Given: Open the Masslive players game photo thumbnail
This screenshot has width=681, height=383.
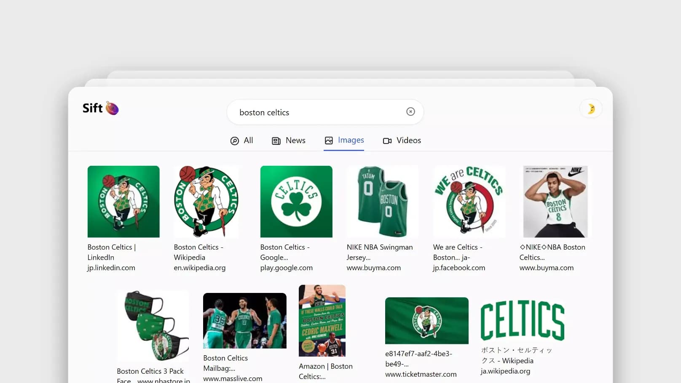Looking at the screenshot, I should pyautogui.click(x=245, y=321).
